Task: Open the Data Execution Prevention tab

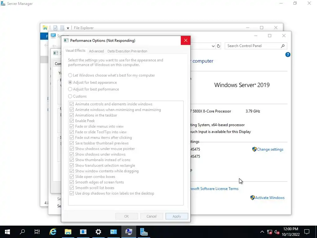Action: pos(127,51)
